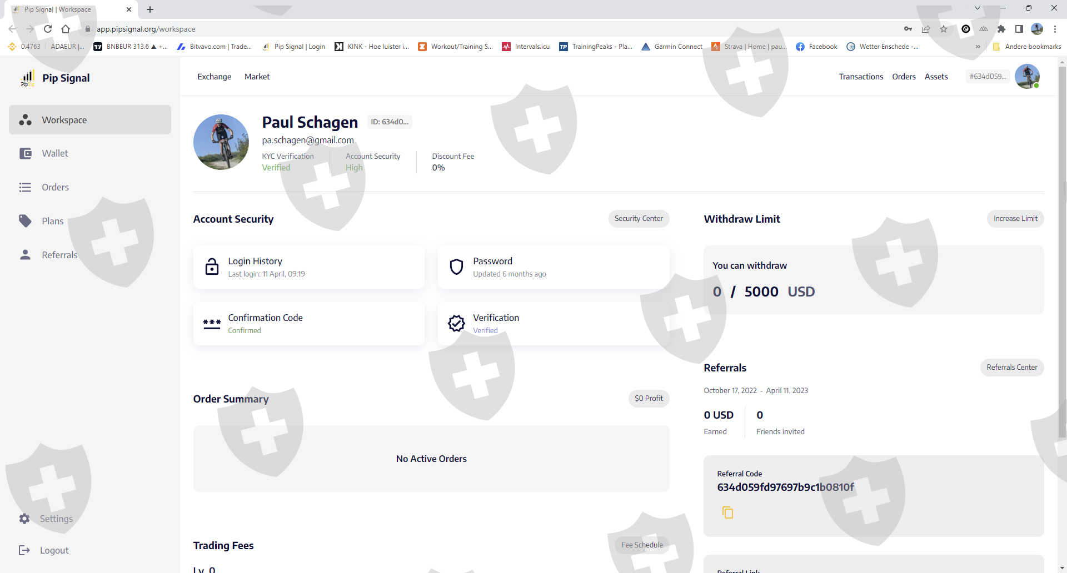
Task: Click the page vertical scrollbar
Action: click(x=1062, y=250)
